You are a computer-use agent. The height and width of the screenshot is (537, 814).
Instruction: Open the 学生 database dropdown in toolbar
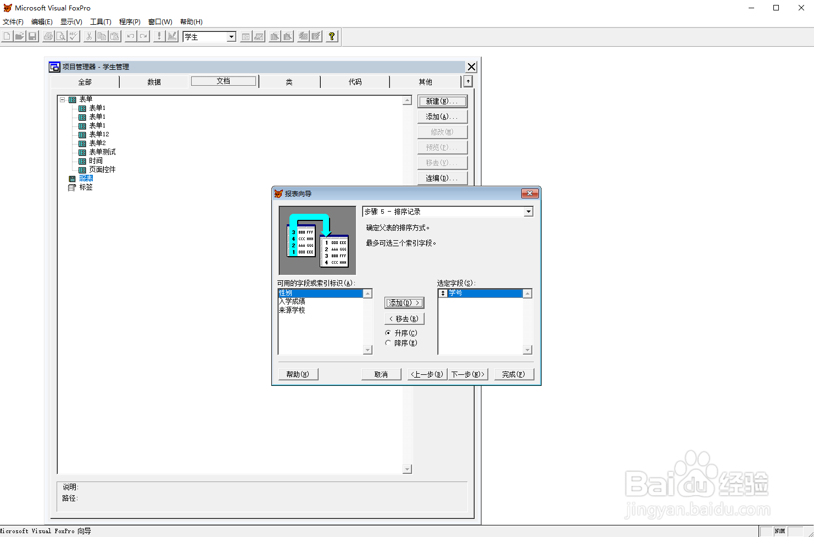231,37
